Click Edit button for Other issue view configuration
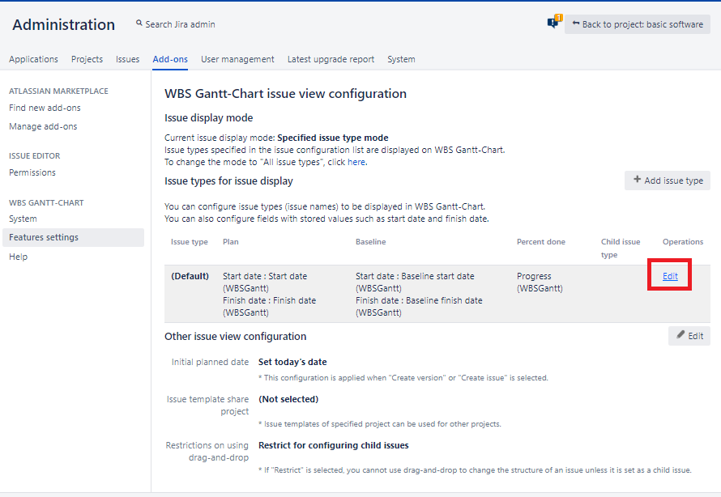 tap(689, 336)
